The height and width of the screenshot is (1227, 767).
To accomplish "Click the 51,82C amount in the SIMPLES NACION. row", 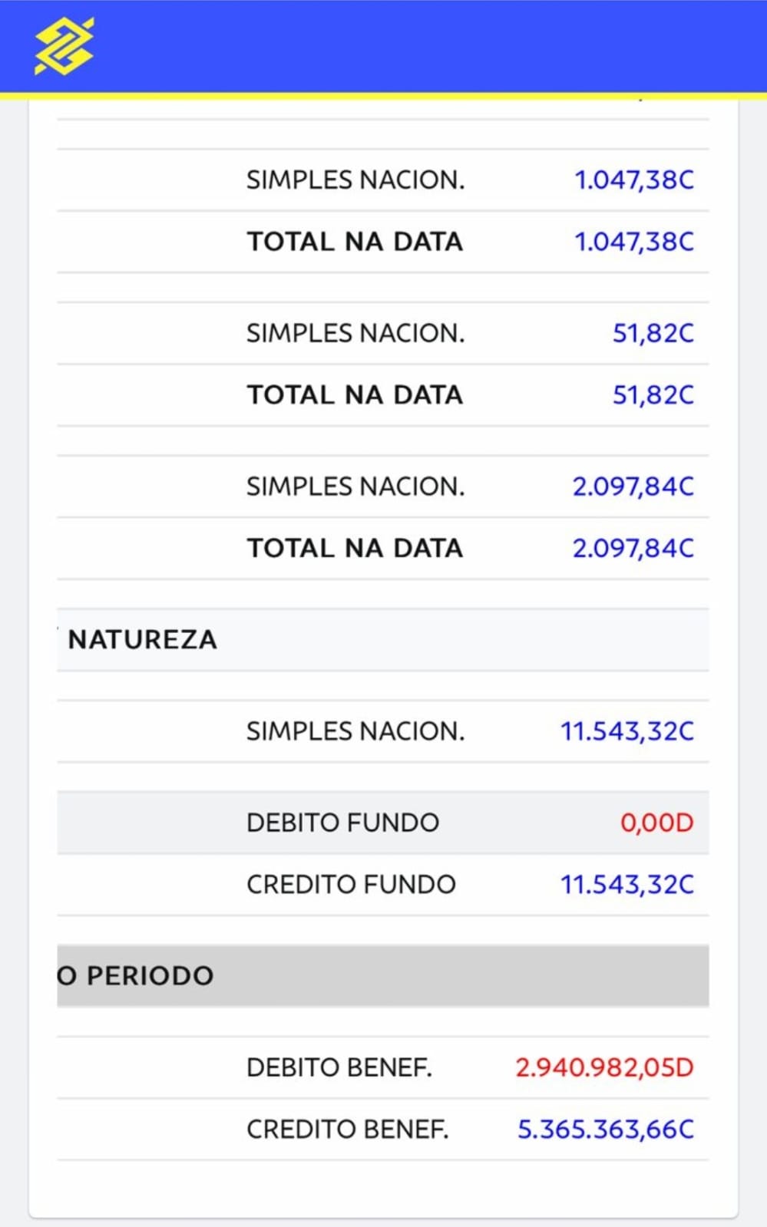I will 653,333.
